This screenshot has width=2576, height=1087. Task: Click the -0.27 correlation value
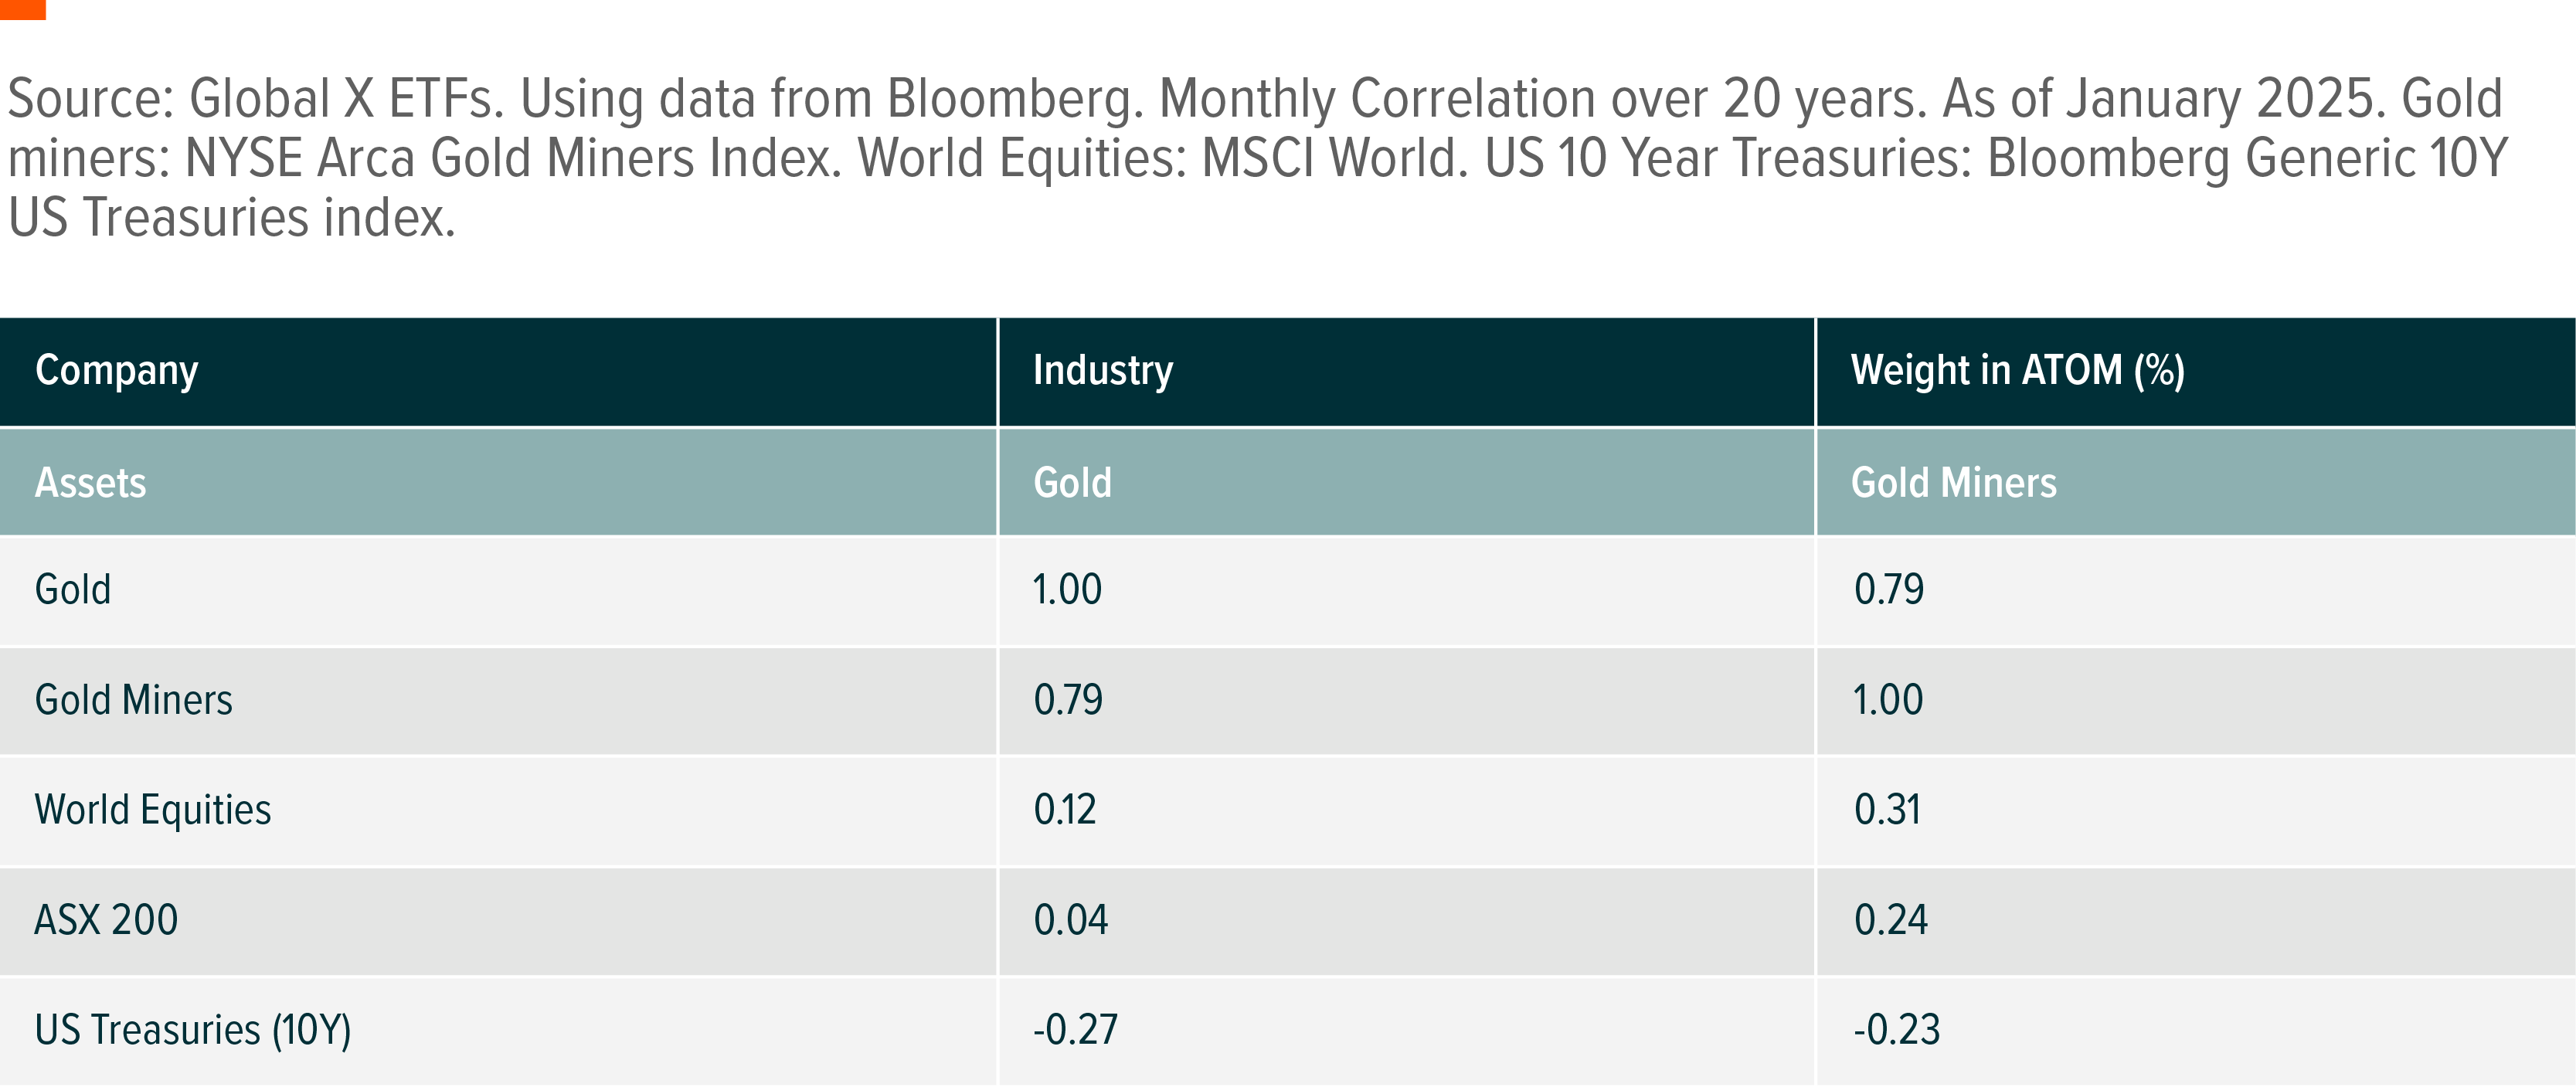[x=1075, y=1030]
